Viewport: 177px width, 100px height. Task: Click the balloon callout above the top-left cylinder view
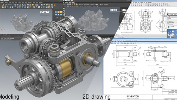140,48
